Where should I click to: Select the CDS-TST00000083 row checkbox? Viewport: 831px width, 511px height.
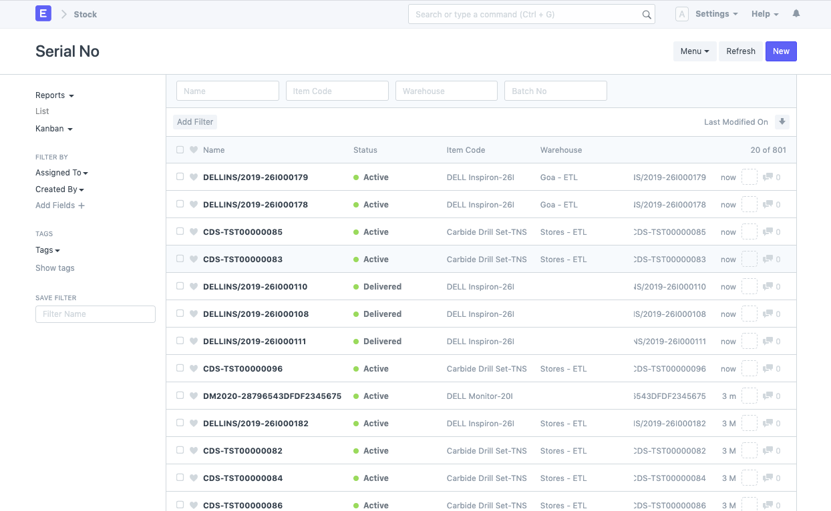[x=180, y=259]
